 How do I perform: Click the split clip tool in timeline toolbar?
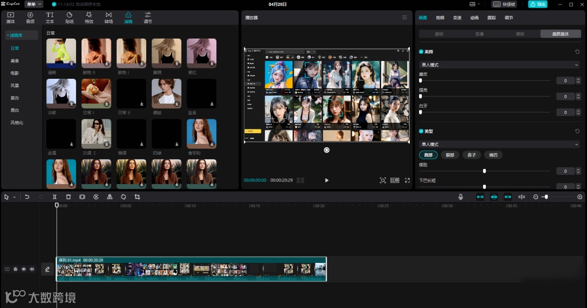coord(54,197)
